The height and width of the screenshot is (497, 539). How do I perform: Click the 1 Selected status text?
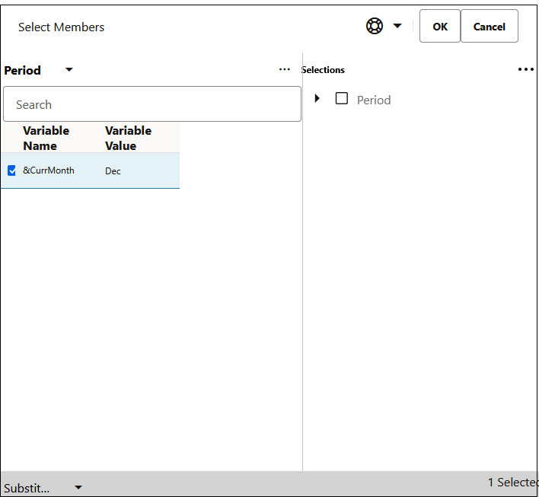pos(513,483)
